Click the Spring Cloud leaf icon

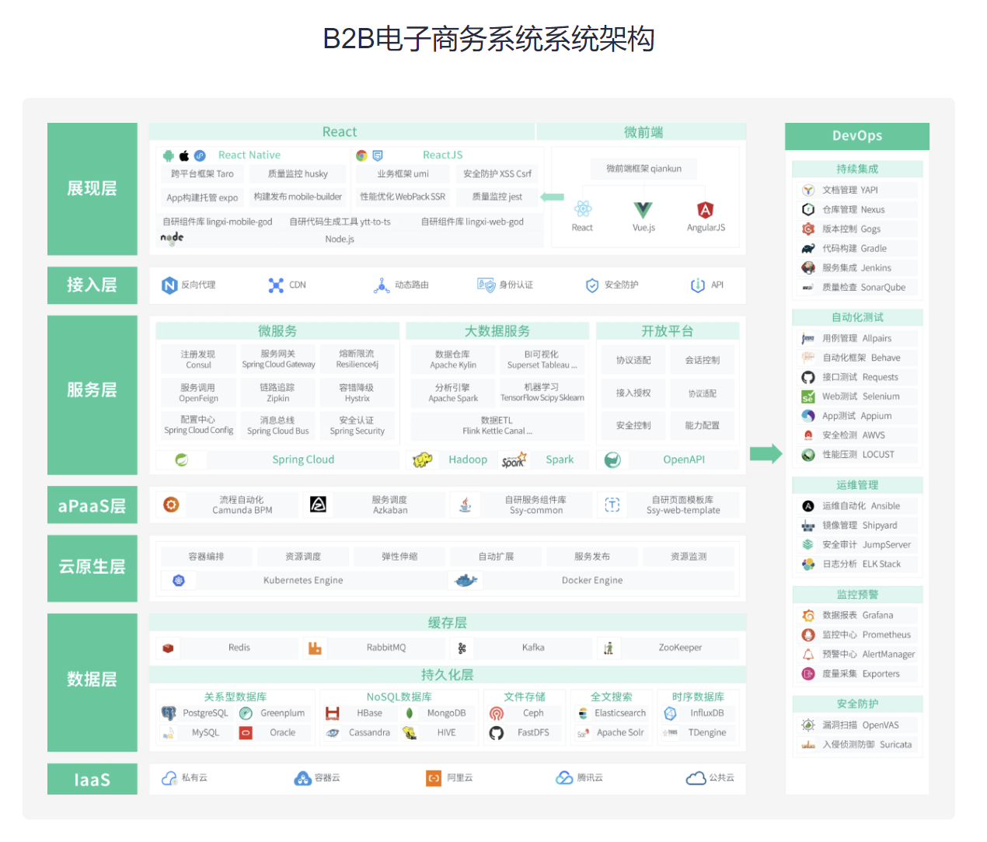pos(181,459)
